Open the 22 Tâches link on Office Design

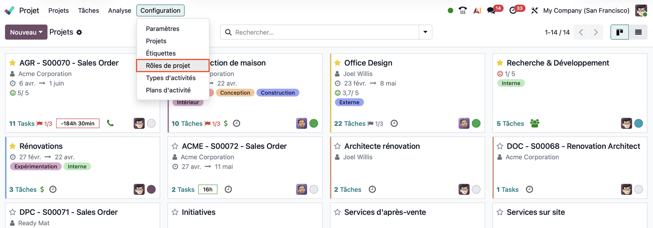coord(349,123)
